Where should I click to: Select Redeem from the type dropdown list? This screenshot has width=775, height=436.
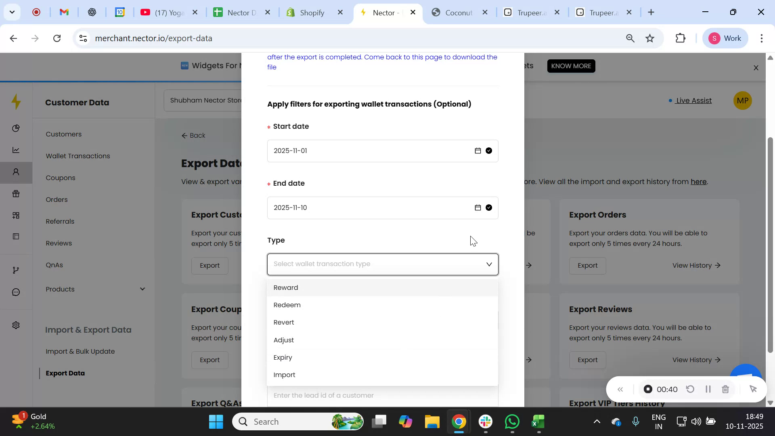tap(287, 305)
